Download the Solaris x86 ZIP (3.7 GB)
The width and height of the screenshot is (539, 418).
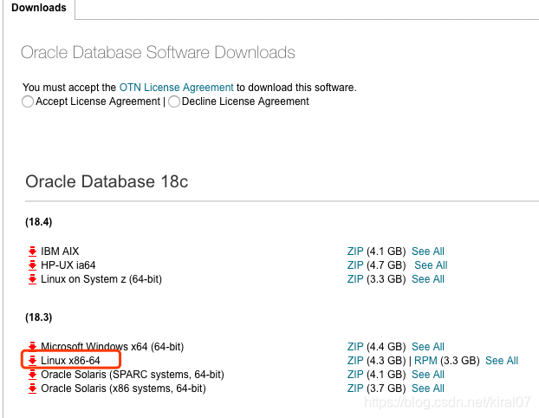pyautogui.click(x=355, y=389)
